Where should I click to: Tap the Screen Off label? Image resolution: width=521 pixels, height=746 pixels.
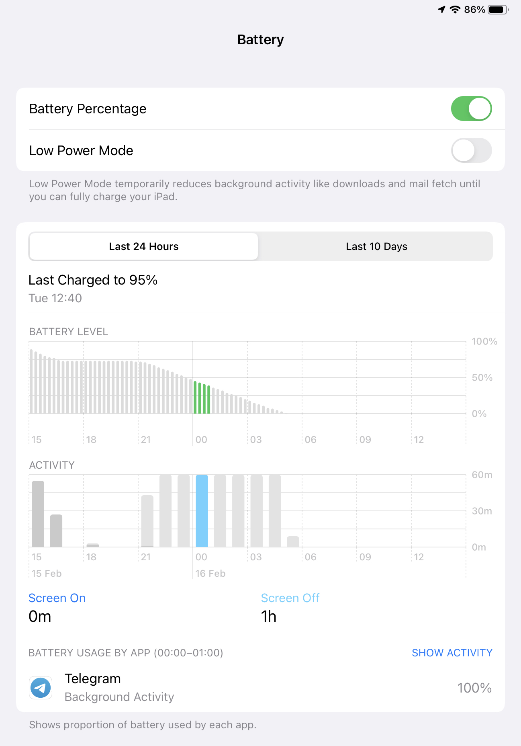(290, 598)
